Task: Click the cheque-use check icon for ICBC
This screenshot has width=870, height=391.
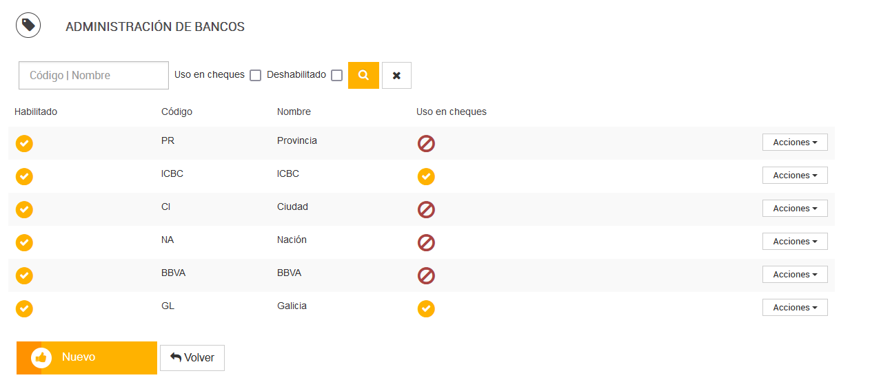Action: 426,176
